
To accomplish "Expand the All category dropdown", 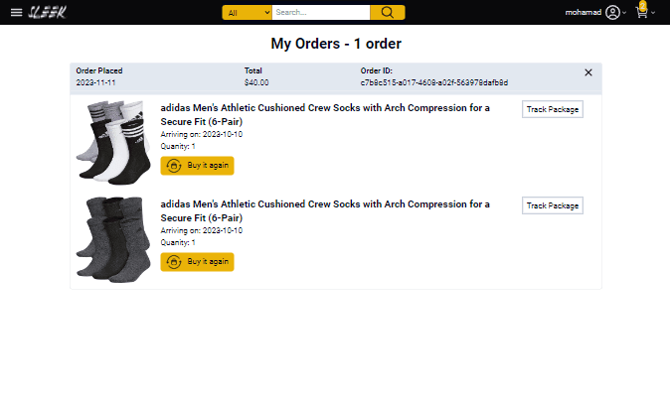I will (x=247, y=13).
